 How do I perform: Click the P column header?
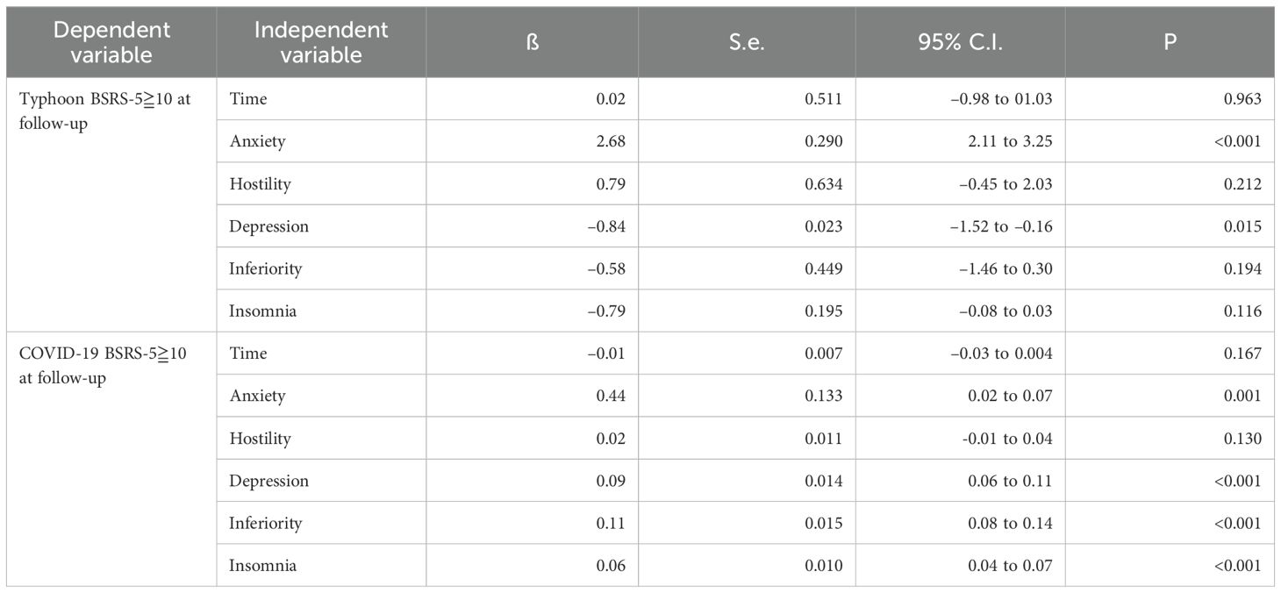(x=1170, y=42)
